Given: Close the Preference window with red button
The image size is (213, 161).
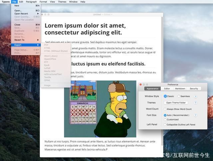Looking at the screenshot, I should click(140, 84).
